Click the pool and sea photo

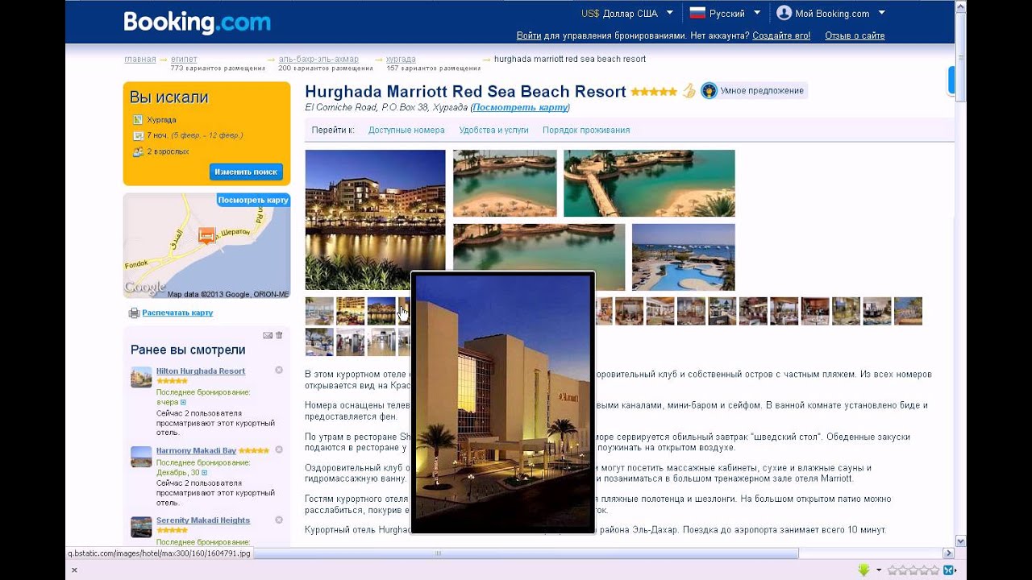tap(683, 257)
